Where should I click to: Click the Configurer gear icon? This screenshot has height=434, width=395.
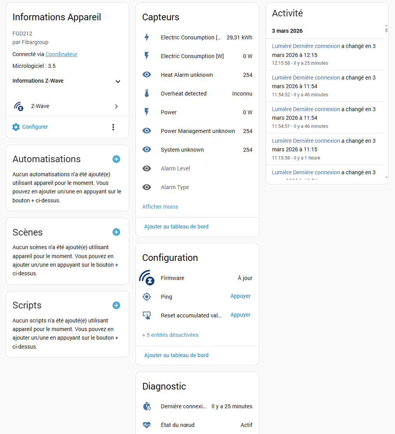(16, 127)
